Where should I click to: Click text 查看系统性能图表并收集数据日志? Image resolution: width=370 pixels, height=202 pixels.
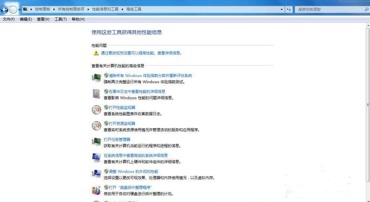tap(133, 114)
